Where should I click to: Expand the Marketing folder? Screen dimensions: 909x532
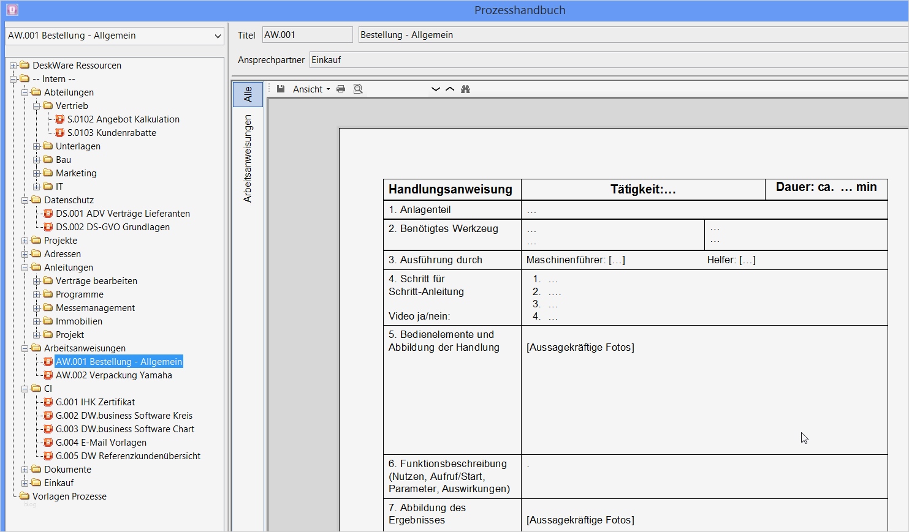[38, 173]
